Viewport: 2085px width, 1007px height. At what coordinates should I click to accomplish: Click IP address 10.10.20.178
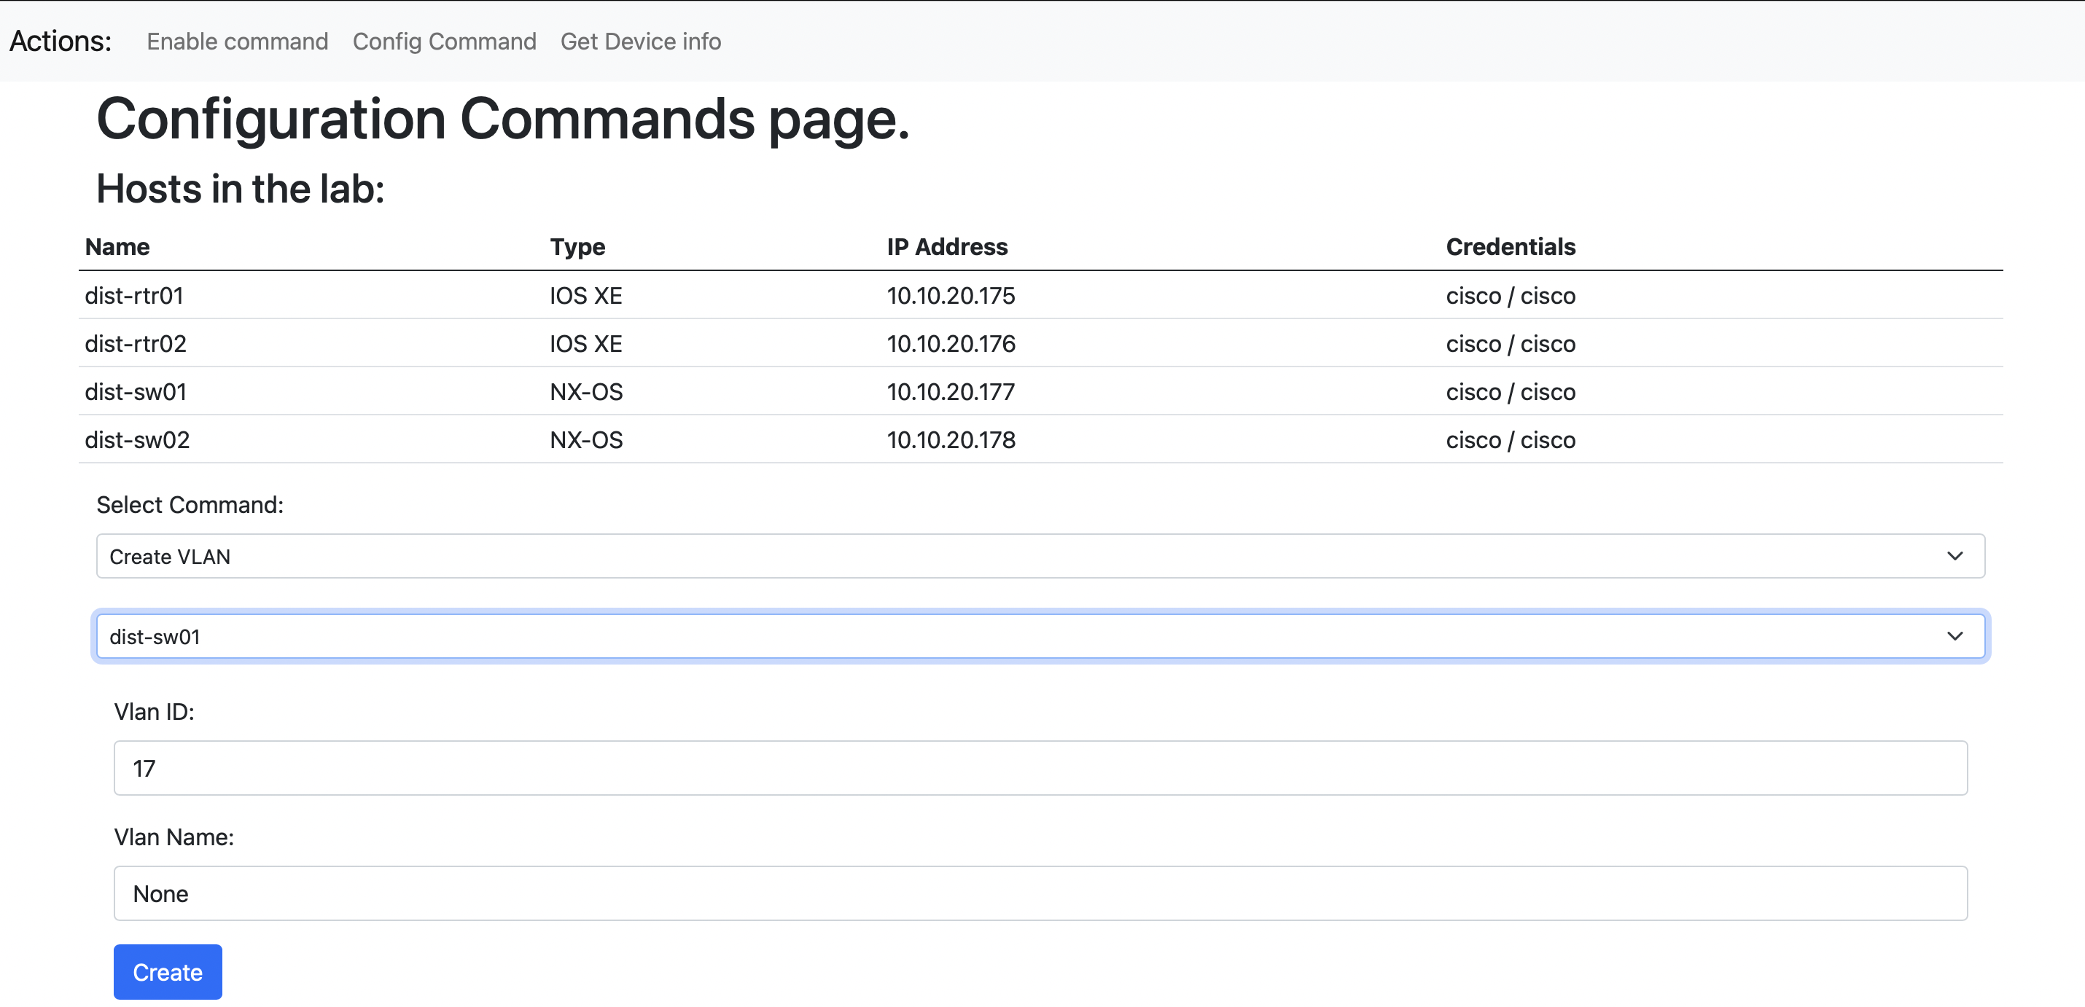click(x=950, y=440)
